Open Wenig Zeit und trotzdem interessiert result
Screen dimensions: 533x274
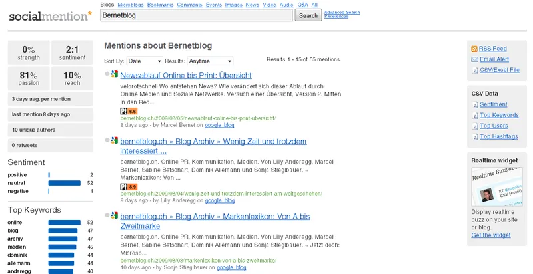(x=213, y=146)
